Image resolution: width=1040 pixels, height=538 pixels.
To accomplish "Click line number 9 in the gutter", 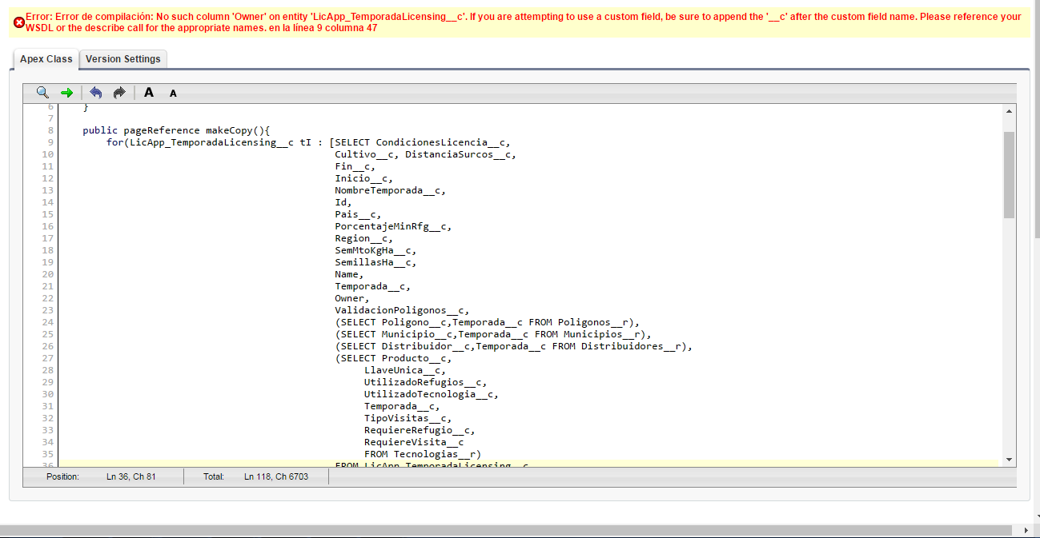I will [50, 141].
